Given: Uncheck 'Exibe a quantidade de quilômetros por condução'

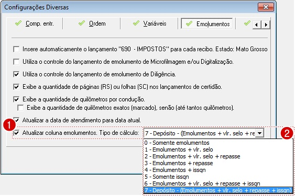Looking at the screenshot, I should (x=16, y=99).
